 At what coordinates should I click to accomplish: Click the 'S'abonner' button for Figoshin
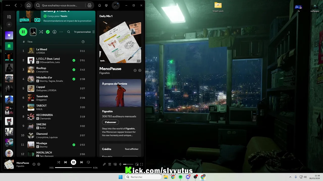coord(111,122)
